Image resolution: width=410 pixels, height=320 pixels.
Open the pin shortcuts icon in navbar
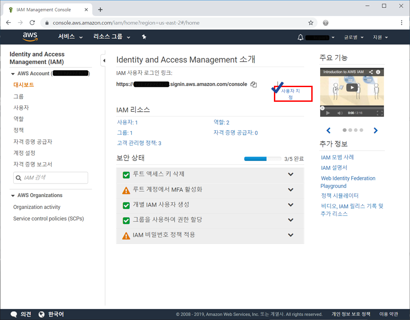pos(144,37)
